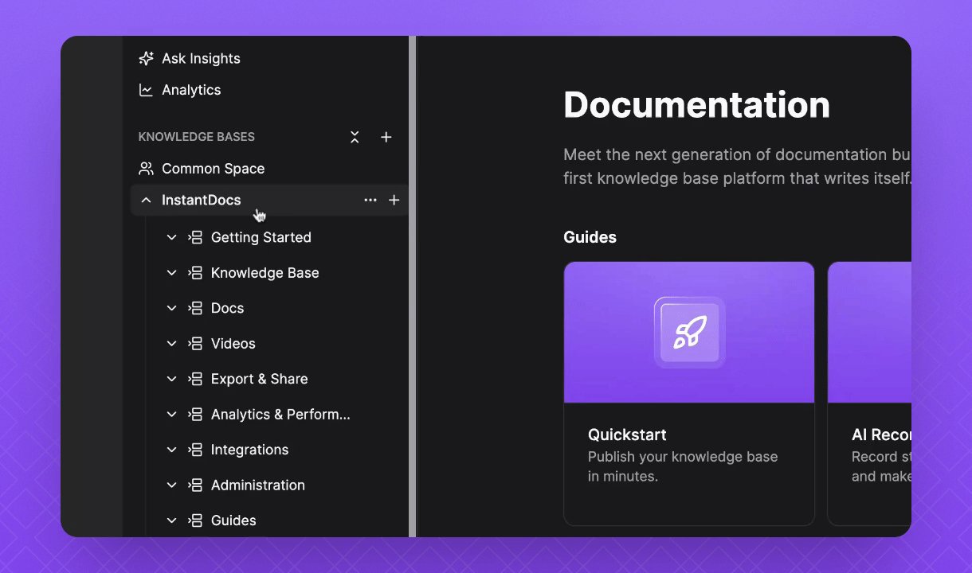The width and height of the screenshot is (972, 573).
Task: Open Ask Insights in sidebar
Action: [201, 59]
